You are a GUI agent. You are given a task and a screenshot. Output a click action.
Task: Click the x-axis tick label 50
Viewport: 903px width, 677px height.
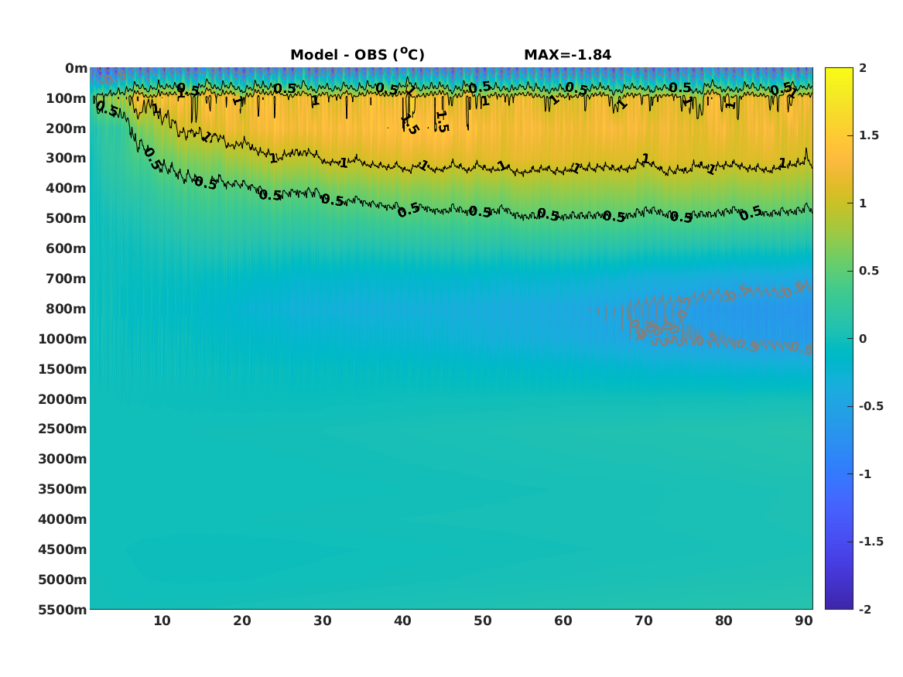click(x=483, y=621)
